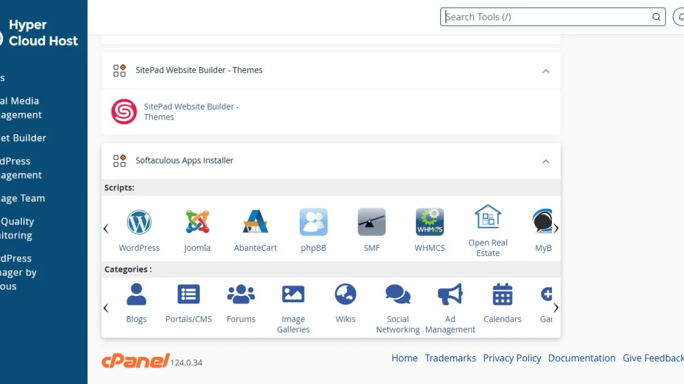Select the Joomla script icon
The width and height of the screenshot is (684, 384).
(x=197, y=222)
